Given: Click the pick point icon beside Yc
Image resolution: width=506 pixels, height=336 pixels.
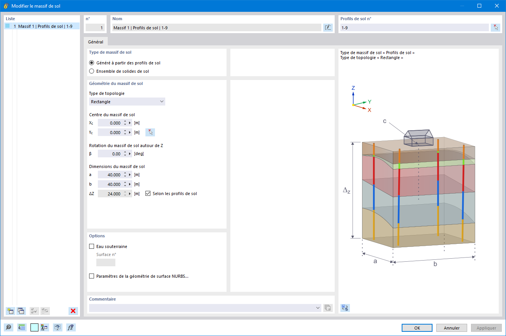Looking at the screenshot, I should coord(150,133).
